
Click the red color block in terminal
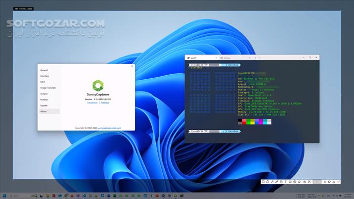(244, 122)
